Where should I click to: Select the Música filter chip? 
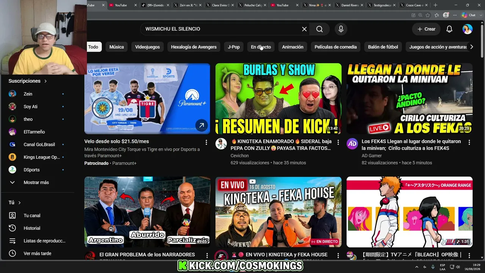[117, 47]
